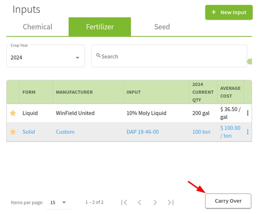The width and height of the screenshot is (258, 214).
Task: Switch to the Chemical tab
Action: [x=37, y=27]
